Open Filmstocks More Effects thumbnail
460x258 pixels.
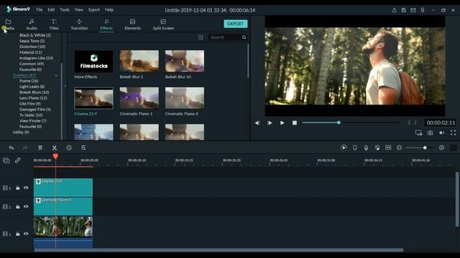click(x=93, y=61)
